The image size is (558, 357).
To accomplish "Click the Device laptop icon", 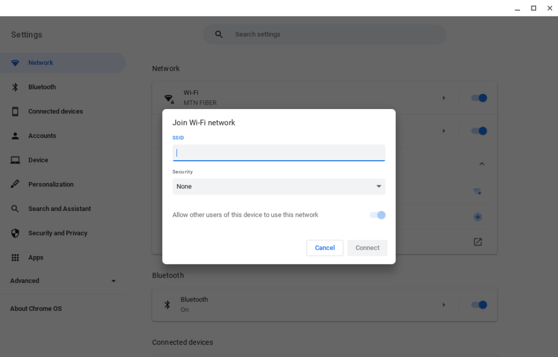I will pyautogui.click(x=15, y=160).
